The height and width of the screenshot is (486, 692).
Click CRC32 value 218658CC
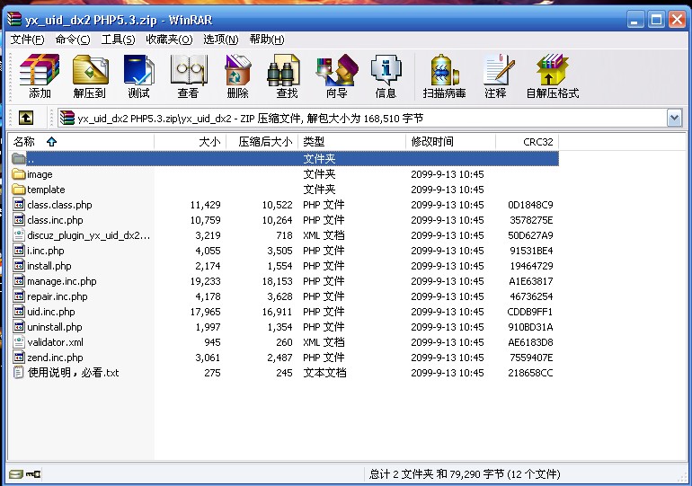tap(530, 373)
